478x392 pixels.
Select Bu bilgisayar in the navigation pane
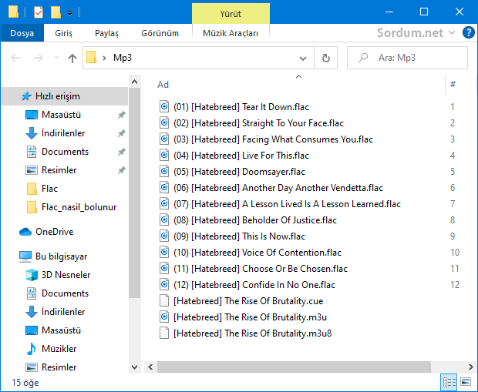(x=61, y=256)
